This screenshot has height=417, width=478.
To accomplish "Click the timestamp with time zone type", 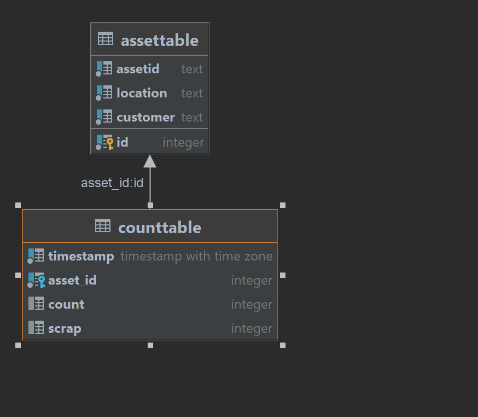I will (196, 256).
